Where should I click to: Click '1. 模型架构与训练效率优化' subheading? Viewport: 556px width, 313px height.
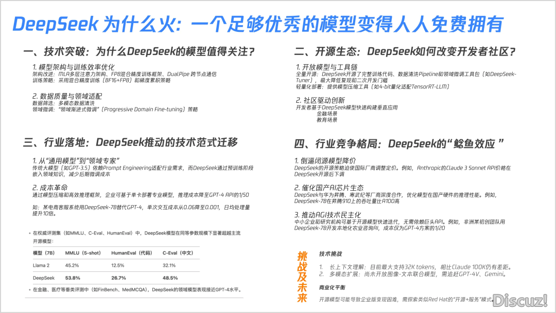tap(74, 67)
